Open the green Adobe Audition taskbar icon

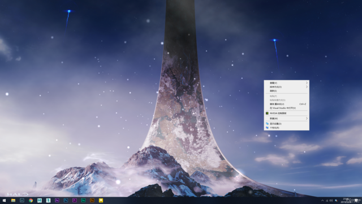83,200
